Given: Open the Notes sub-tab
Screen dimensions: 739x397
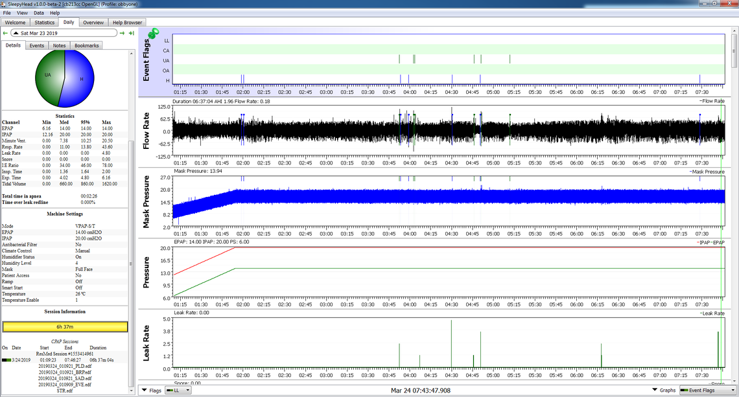Looking at the screenshot, I should click(x=60, y=46).
